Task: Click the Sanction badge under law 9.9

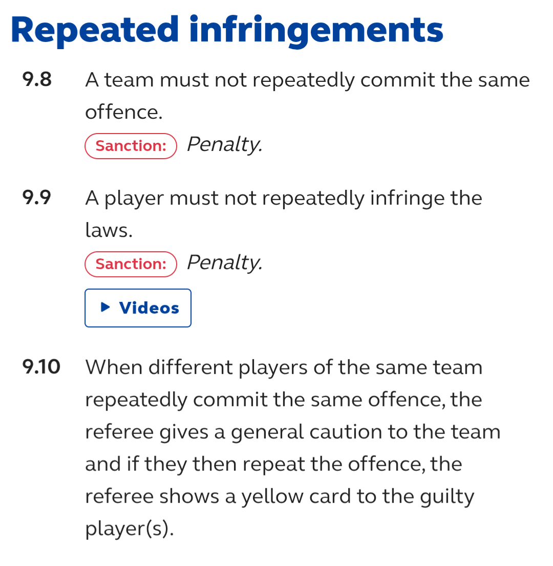Action: click(131, 264)
